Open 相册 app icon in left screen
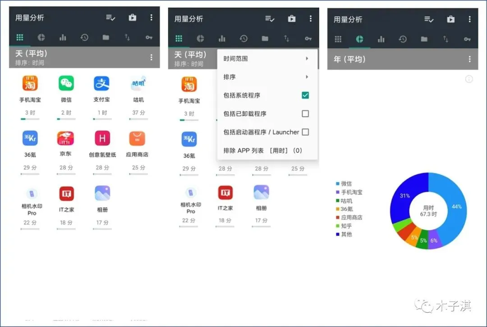The width and height of the screenshot is (487, 327). pos(102,193)
